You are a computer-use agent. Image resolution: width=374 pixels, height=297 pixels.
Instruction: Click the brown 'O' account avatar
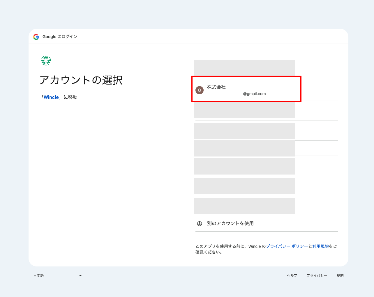click(x=200, y=90)
